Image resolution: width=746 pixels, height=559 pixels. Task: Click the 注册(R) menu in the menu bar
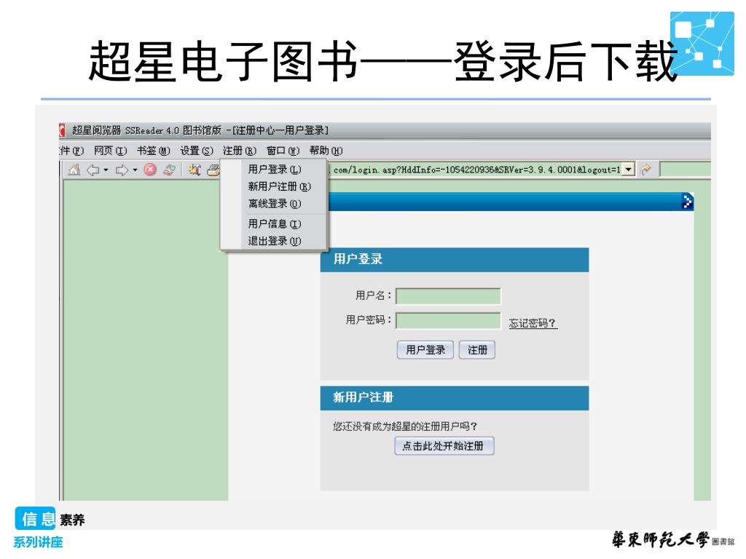[x=239, y=151]
